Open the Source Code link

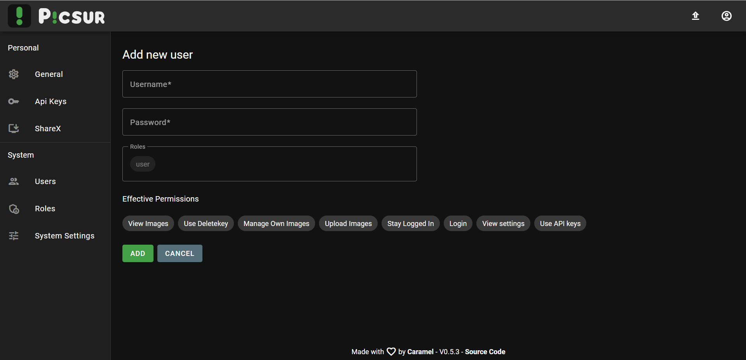(x=485, y=352)
